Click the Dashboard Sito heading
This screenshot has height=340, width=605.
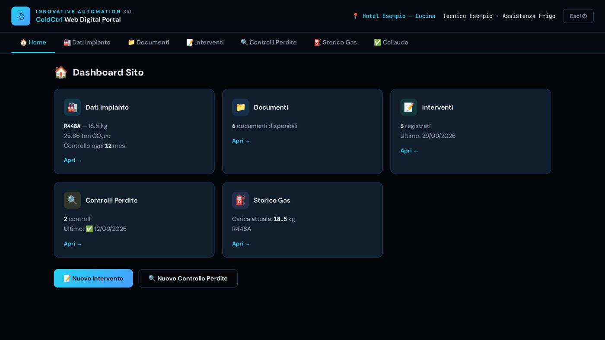(x=108, y=72)
